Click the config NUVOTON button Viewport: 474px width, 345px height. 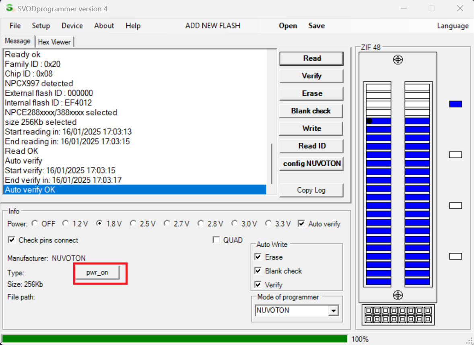(311, 163)
